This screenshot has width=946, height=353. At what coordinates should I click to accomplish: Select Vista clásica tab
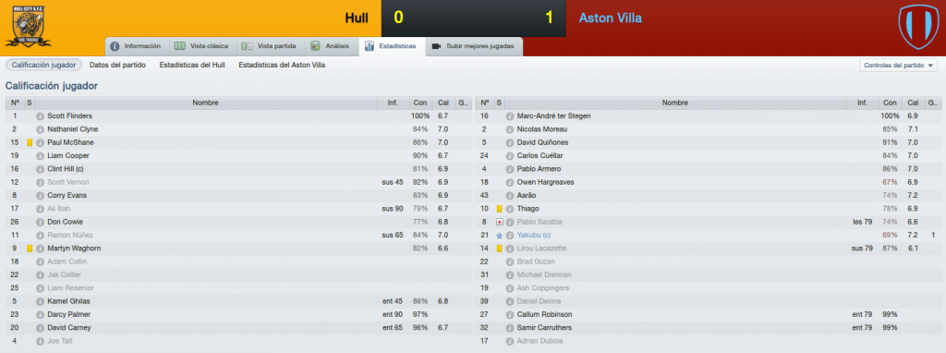click(201, 46)
